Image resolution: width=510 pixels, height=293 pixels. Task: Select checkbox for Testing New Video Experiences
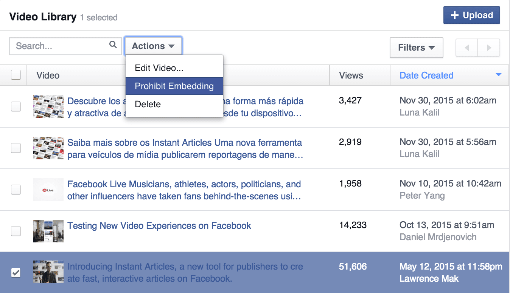coord(16,231)
